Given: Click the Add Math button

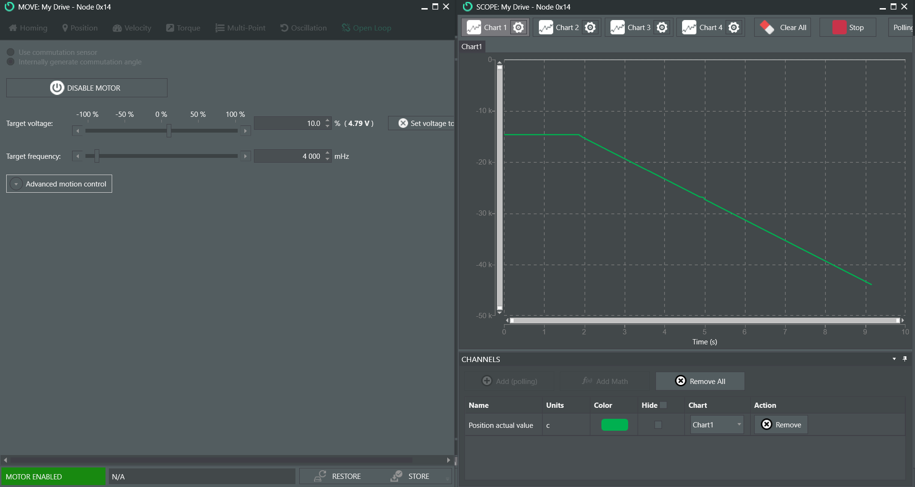Looking at the screenshot, I should coord(605,381).
